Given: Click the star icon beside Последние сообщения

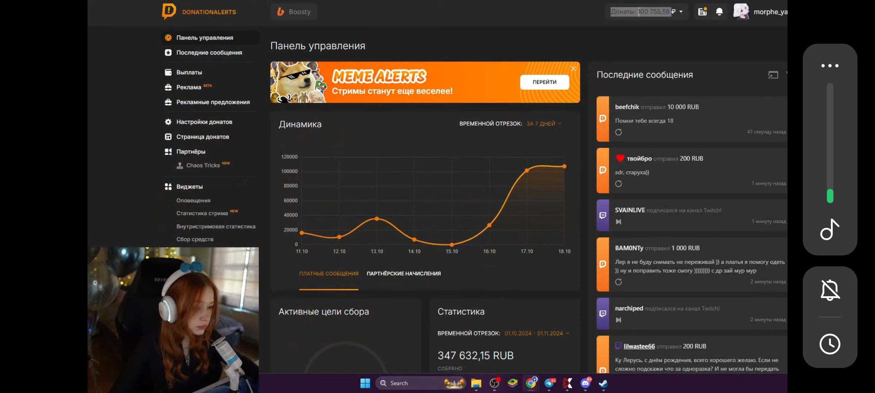Looking at the screenshot, I should pyautogui.click(x=168, y=52).
